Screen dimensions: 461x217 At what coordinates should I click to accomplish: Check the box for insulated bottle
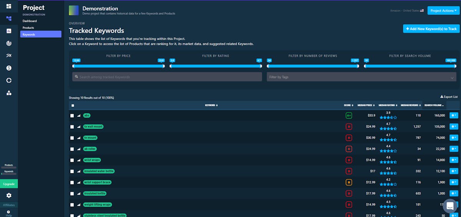click(72, 194)
